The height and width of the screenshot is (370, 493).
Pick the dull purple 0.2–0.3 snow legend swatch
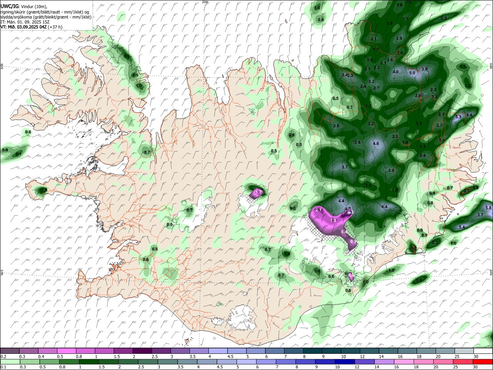coord(10,351)
